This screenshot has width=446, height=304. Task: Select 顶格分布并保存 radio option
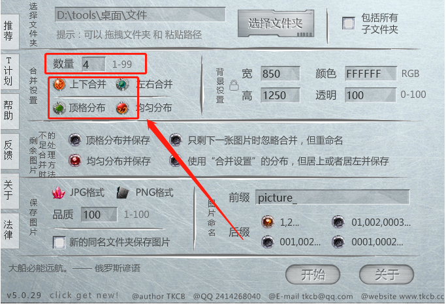pos(75,140)
